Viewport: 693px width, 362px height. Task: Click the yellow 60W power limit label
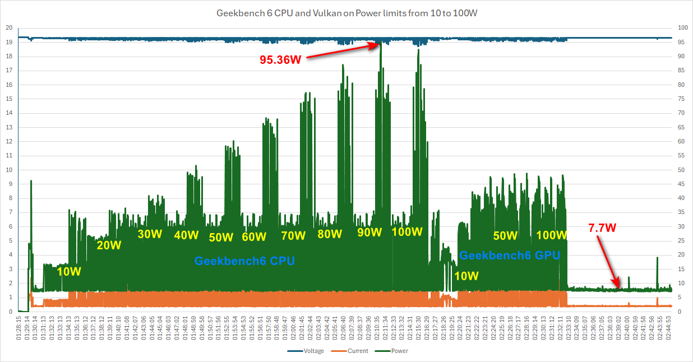click(x=254, y=237)
